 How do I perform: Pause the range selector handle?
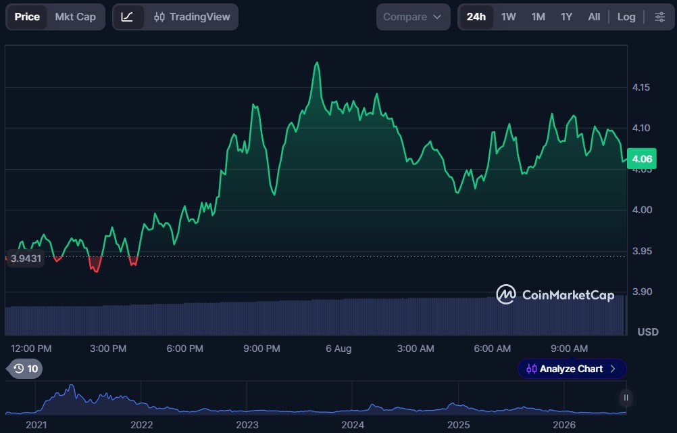[626, 398]
